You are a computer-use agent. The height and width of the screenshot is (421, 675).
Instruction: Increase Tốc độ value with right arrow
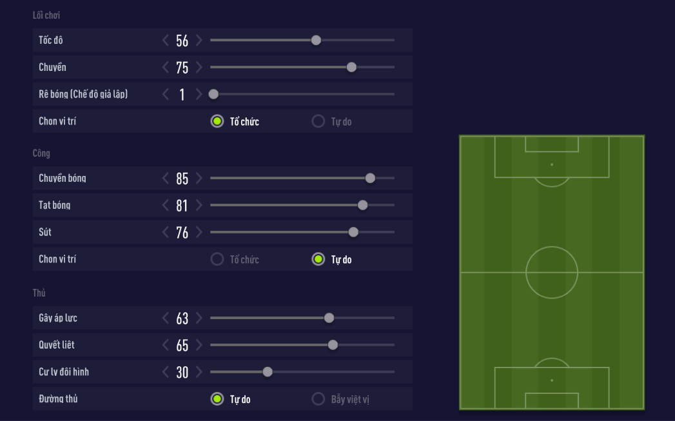(199, 41)
